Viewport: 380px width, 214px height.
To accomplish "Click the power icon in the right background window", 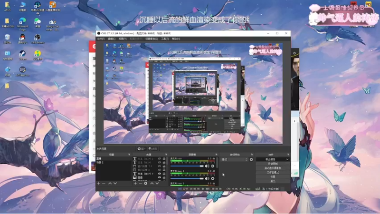I will click(294, 53).
